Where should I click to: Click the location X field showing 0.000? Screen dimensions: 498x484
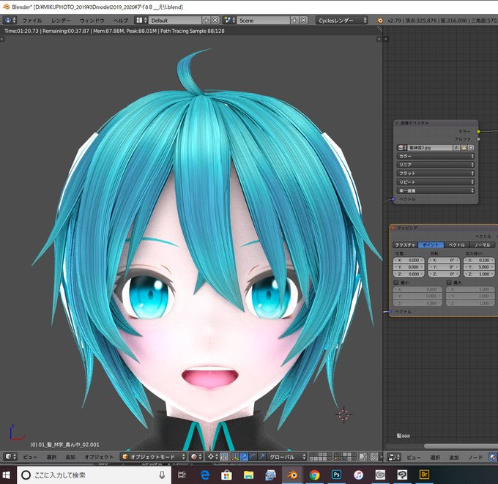point(409,260)
